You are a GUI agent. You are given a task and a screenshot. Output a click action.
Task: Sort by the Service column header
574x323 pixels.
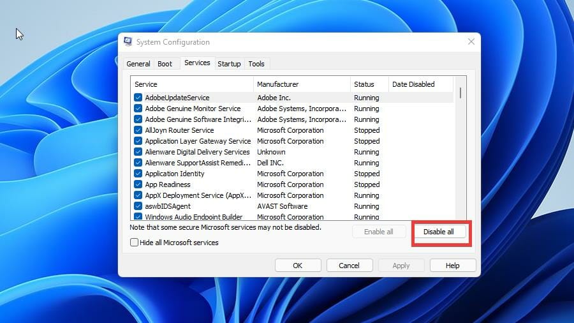point(192,84)
